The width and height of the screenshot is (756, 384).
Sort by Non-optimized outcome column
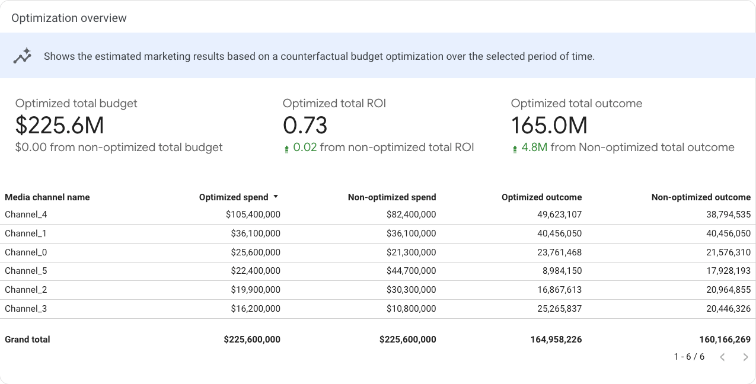[700, 197]
